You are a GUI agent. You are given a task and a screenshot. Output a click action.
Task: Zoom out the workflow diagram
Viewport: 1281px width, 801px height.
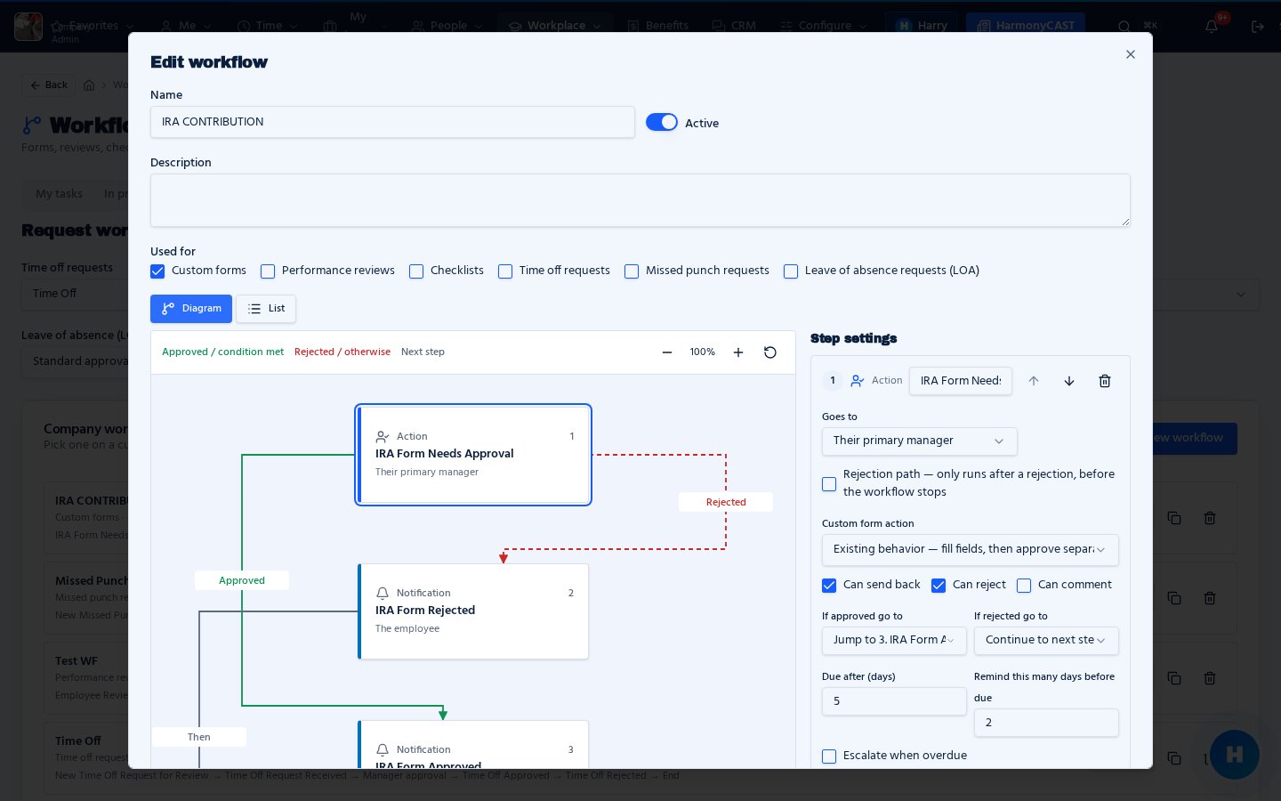pyautogui.click(x=667, y=352)
